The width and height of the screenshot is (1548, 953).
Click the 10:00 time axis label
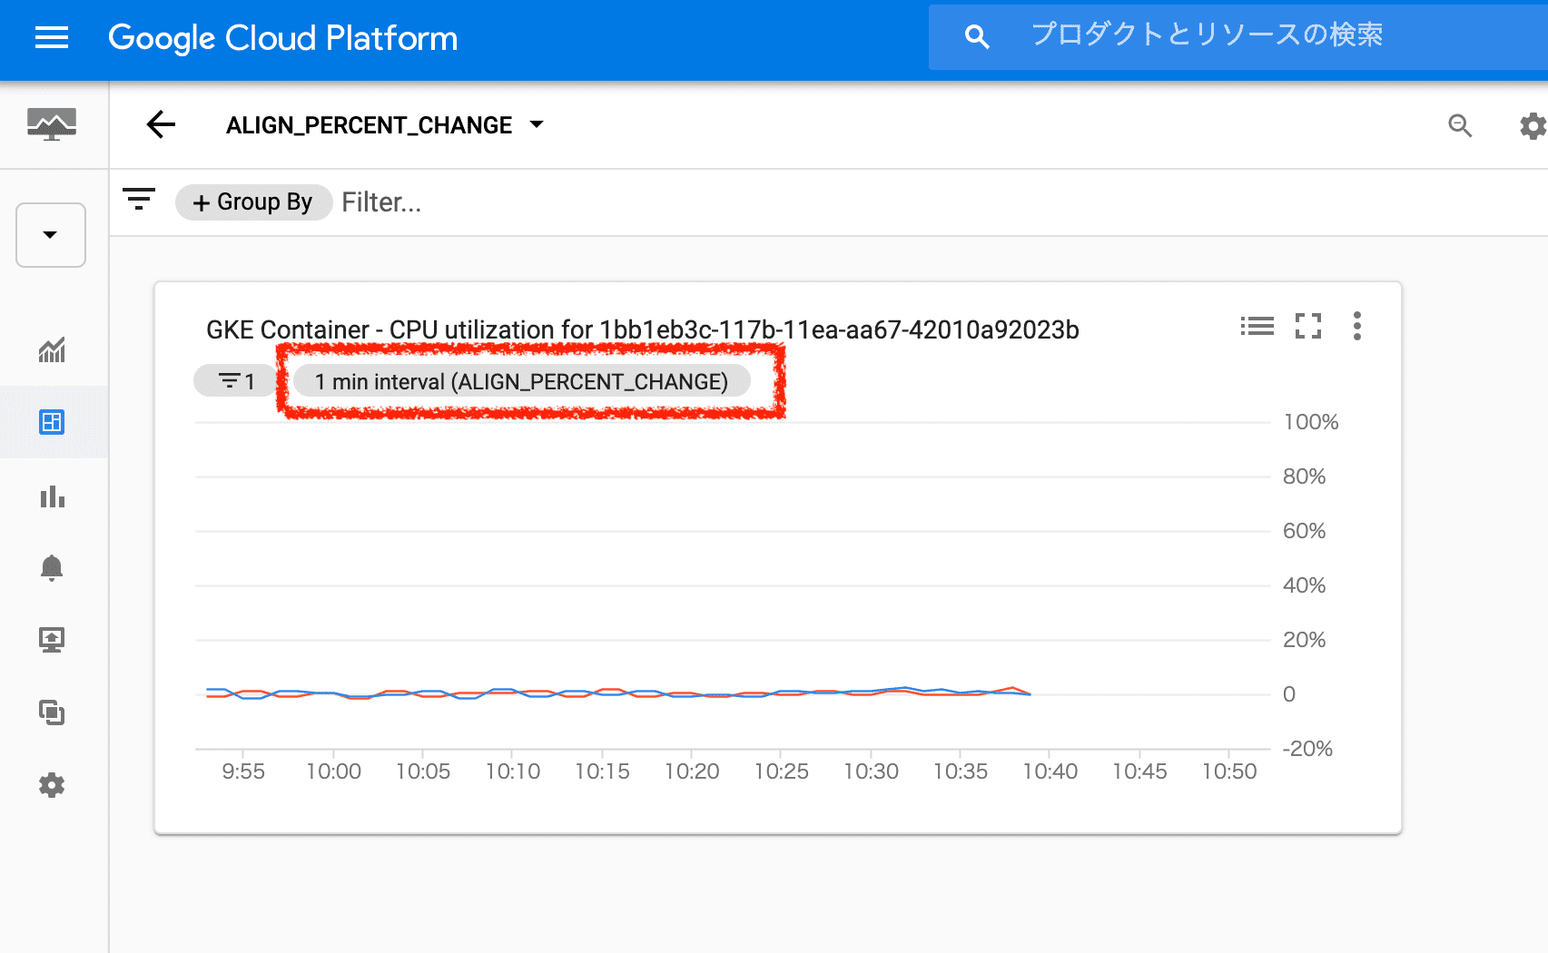click(333, 771)
